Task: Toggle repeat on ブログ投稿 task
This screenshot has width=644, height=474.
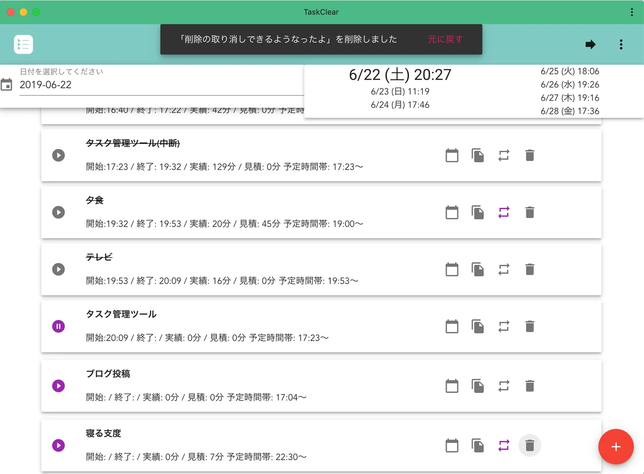Action: click(504, 386)
